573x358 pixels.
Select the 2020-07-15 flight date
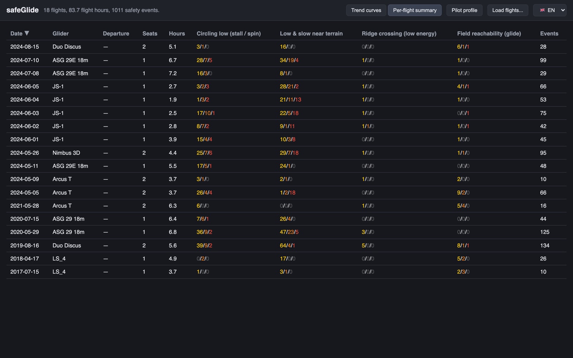coord(24,219)
